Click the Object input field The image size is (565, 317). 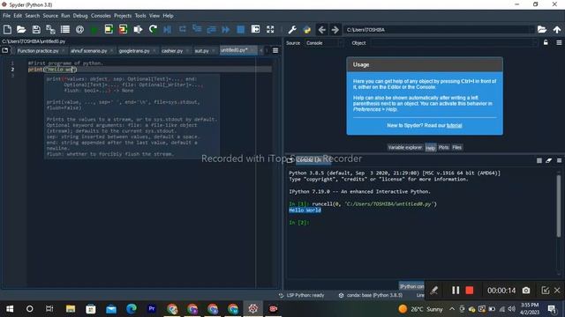pyautogui.click(x=453, y=43)
